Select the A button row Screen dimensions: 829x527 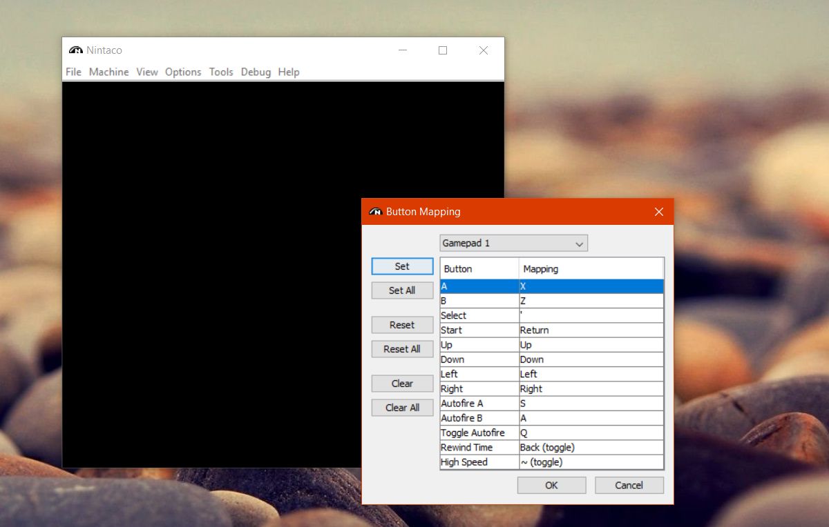pyautogui.click(x=552, y=286)
